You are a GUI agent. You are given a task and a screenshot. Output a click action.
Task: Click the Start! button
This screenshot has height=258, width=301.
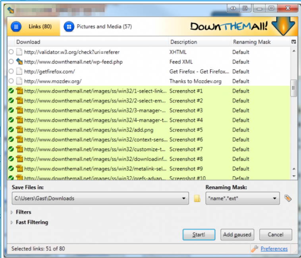(199, 235)
